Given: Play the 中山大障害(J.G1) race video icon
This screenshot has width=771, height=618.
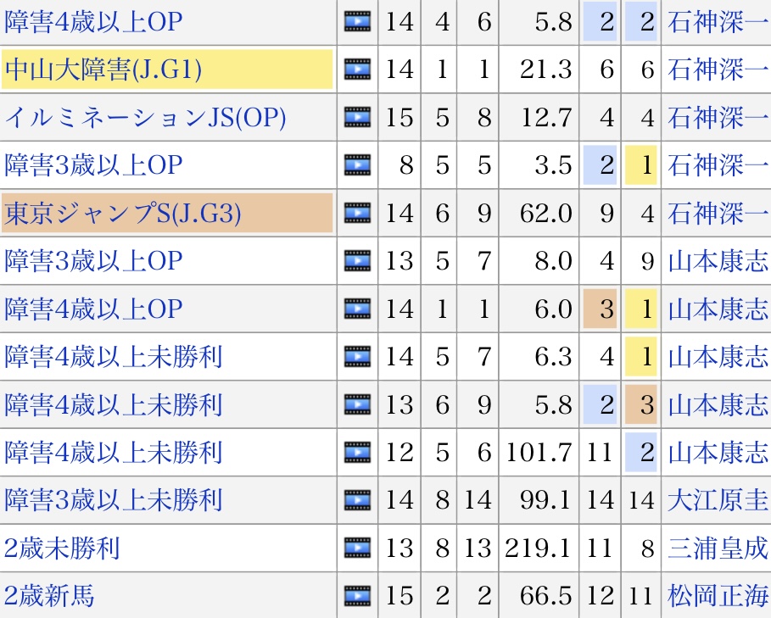Looking at the screenshot, I should point(358,70).
